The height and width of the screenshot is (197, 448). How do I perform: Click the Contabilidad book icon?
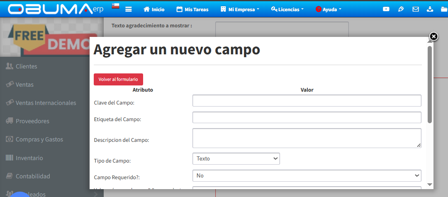(x=10, y=176)
